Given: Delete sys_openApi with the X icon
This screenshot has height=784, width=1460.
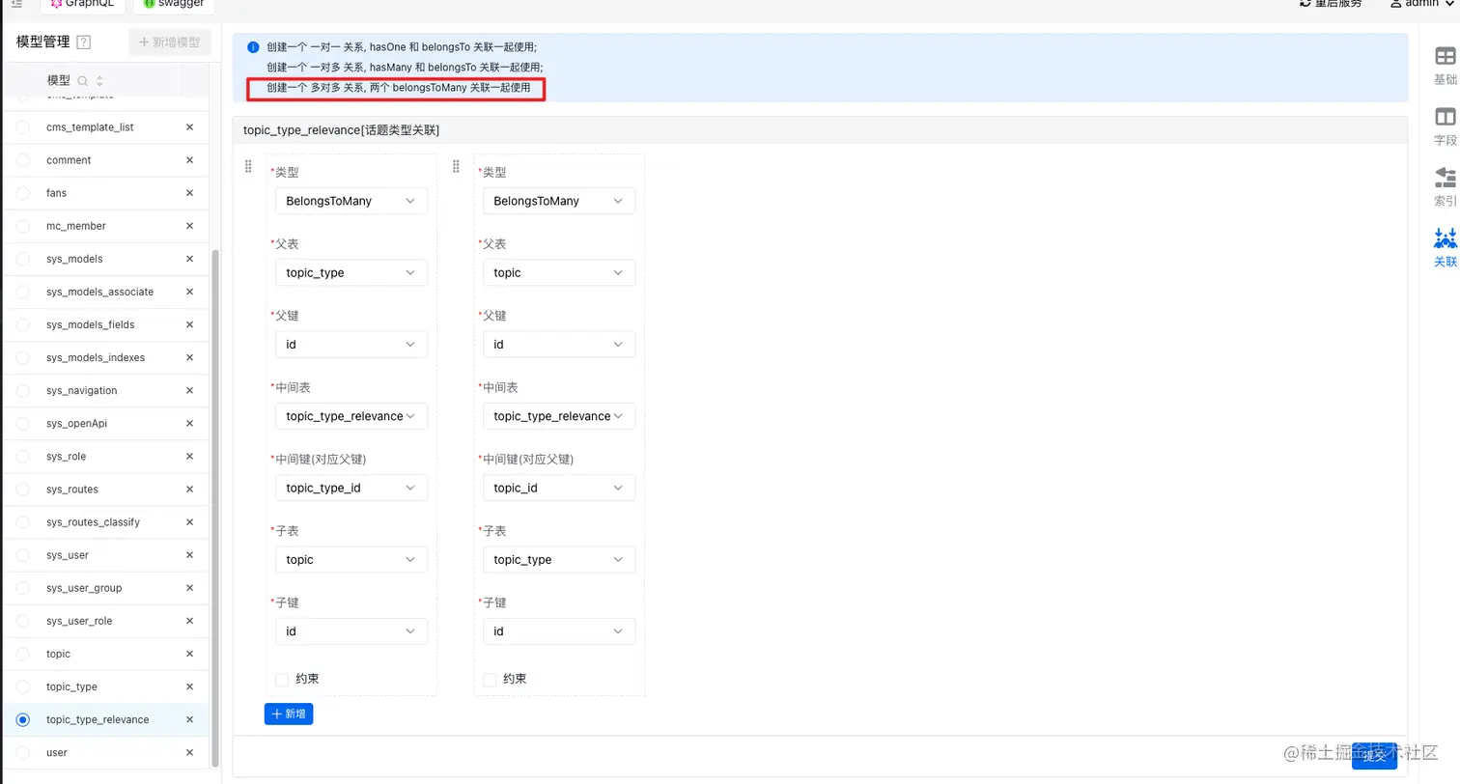Looking at the screenshot, I should [x=189, y=423].
